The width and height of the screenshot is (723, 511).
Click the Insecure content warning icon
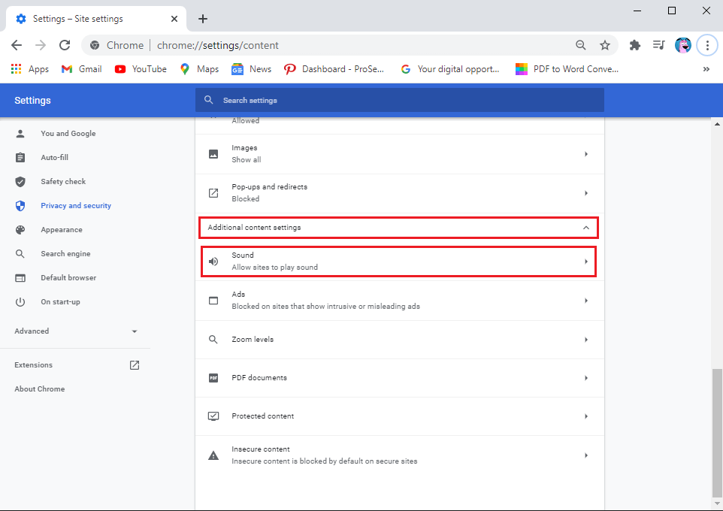click(x=213, y=454)
